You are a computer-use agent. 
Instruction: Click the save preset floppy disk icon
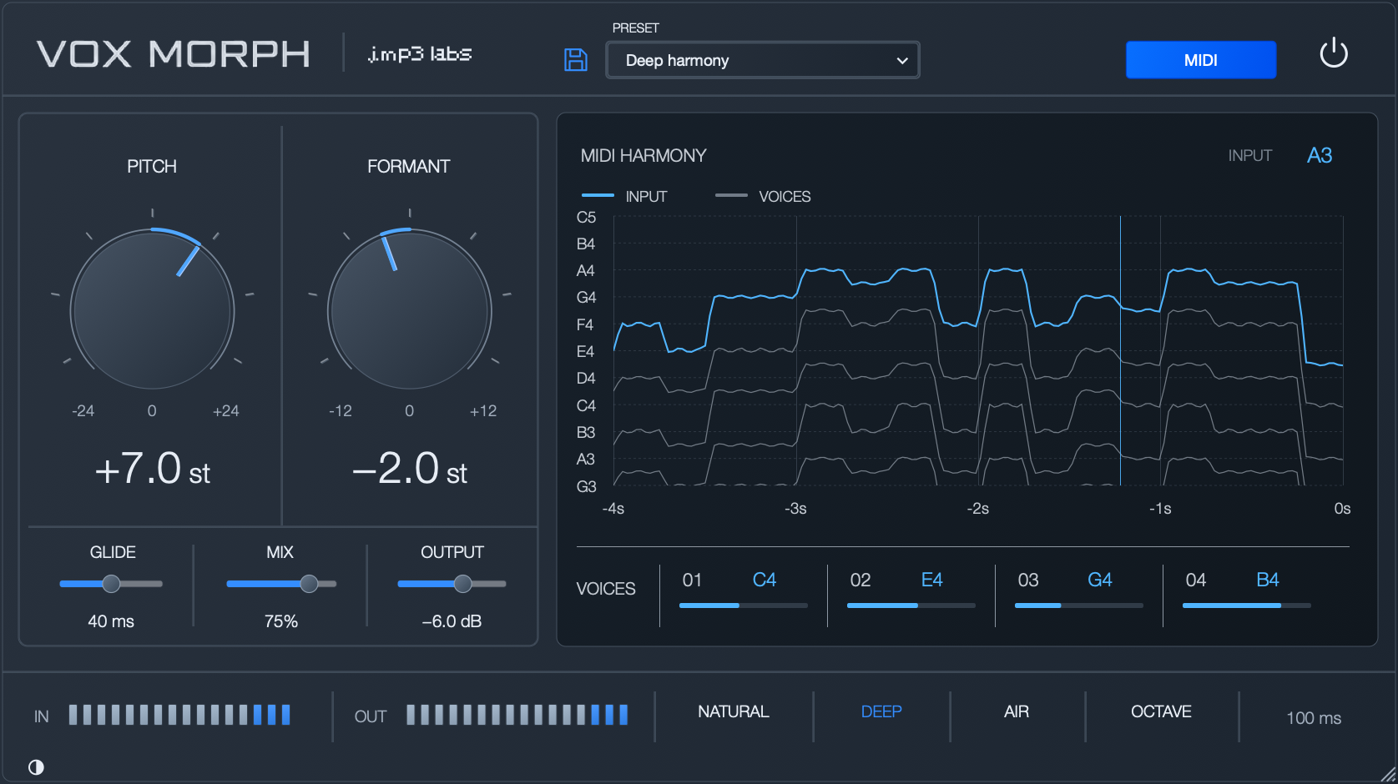click(x=576, y=60)
